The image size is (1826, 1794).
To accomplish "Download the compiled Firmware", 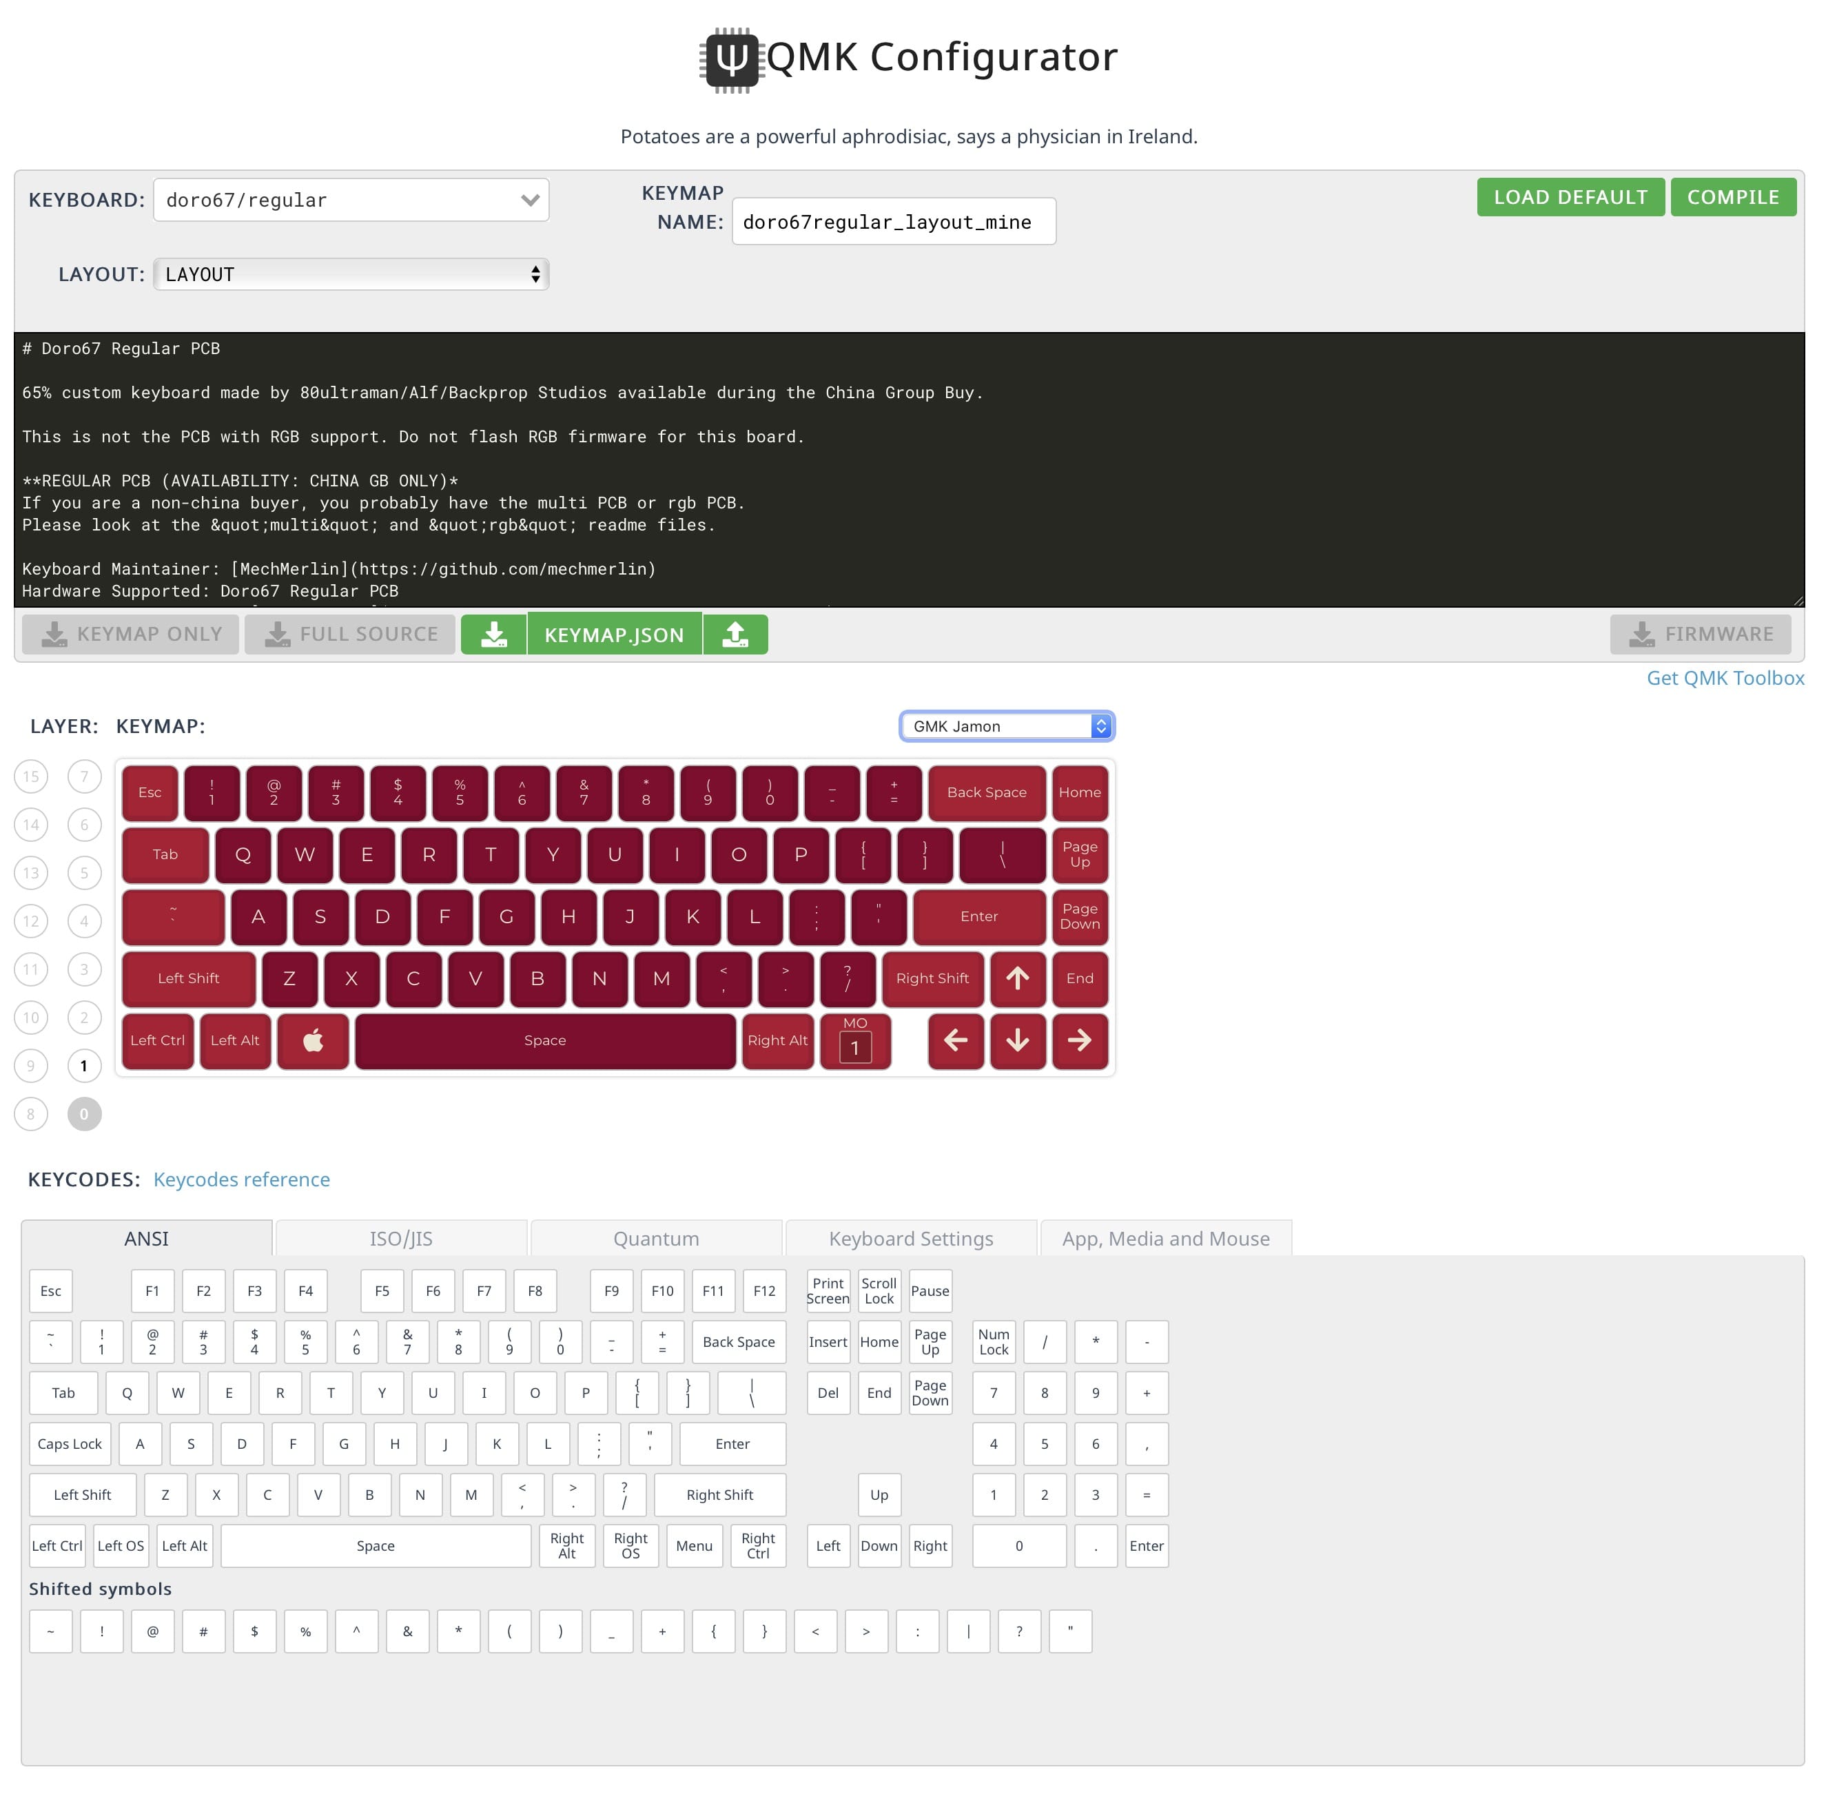I will [x=1701, y=633].
